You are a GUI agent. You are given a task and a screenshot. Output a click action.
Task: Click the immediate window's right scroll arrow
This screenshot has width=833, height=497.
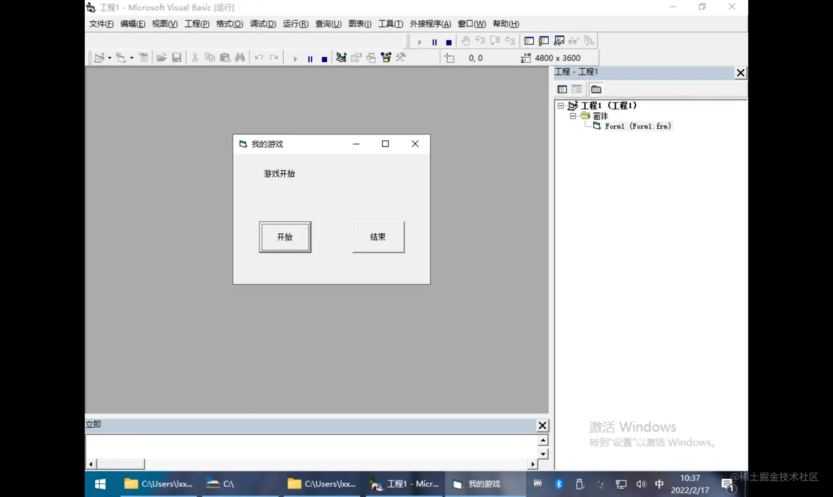pos(532,465)
